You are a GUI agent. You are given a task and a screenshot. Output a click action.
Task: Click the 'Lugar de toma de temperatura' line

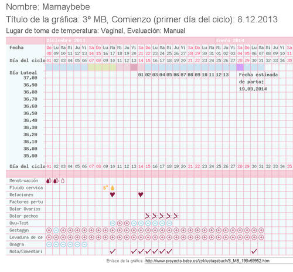(96, 31)
